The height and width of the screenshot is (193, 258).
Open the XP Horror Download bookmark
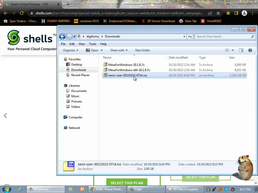pos(158,21)
